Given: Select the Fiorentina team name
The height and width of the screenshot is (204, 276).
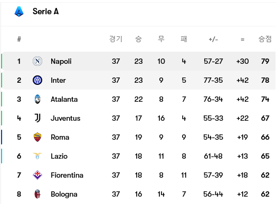Looking at the screenshot, I should (x=67, y=175).
